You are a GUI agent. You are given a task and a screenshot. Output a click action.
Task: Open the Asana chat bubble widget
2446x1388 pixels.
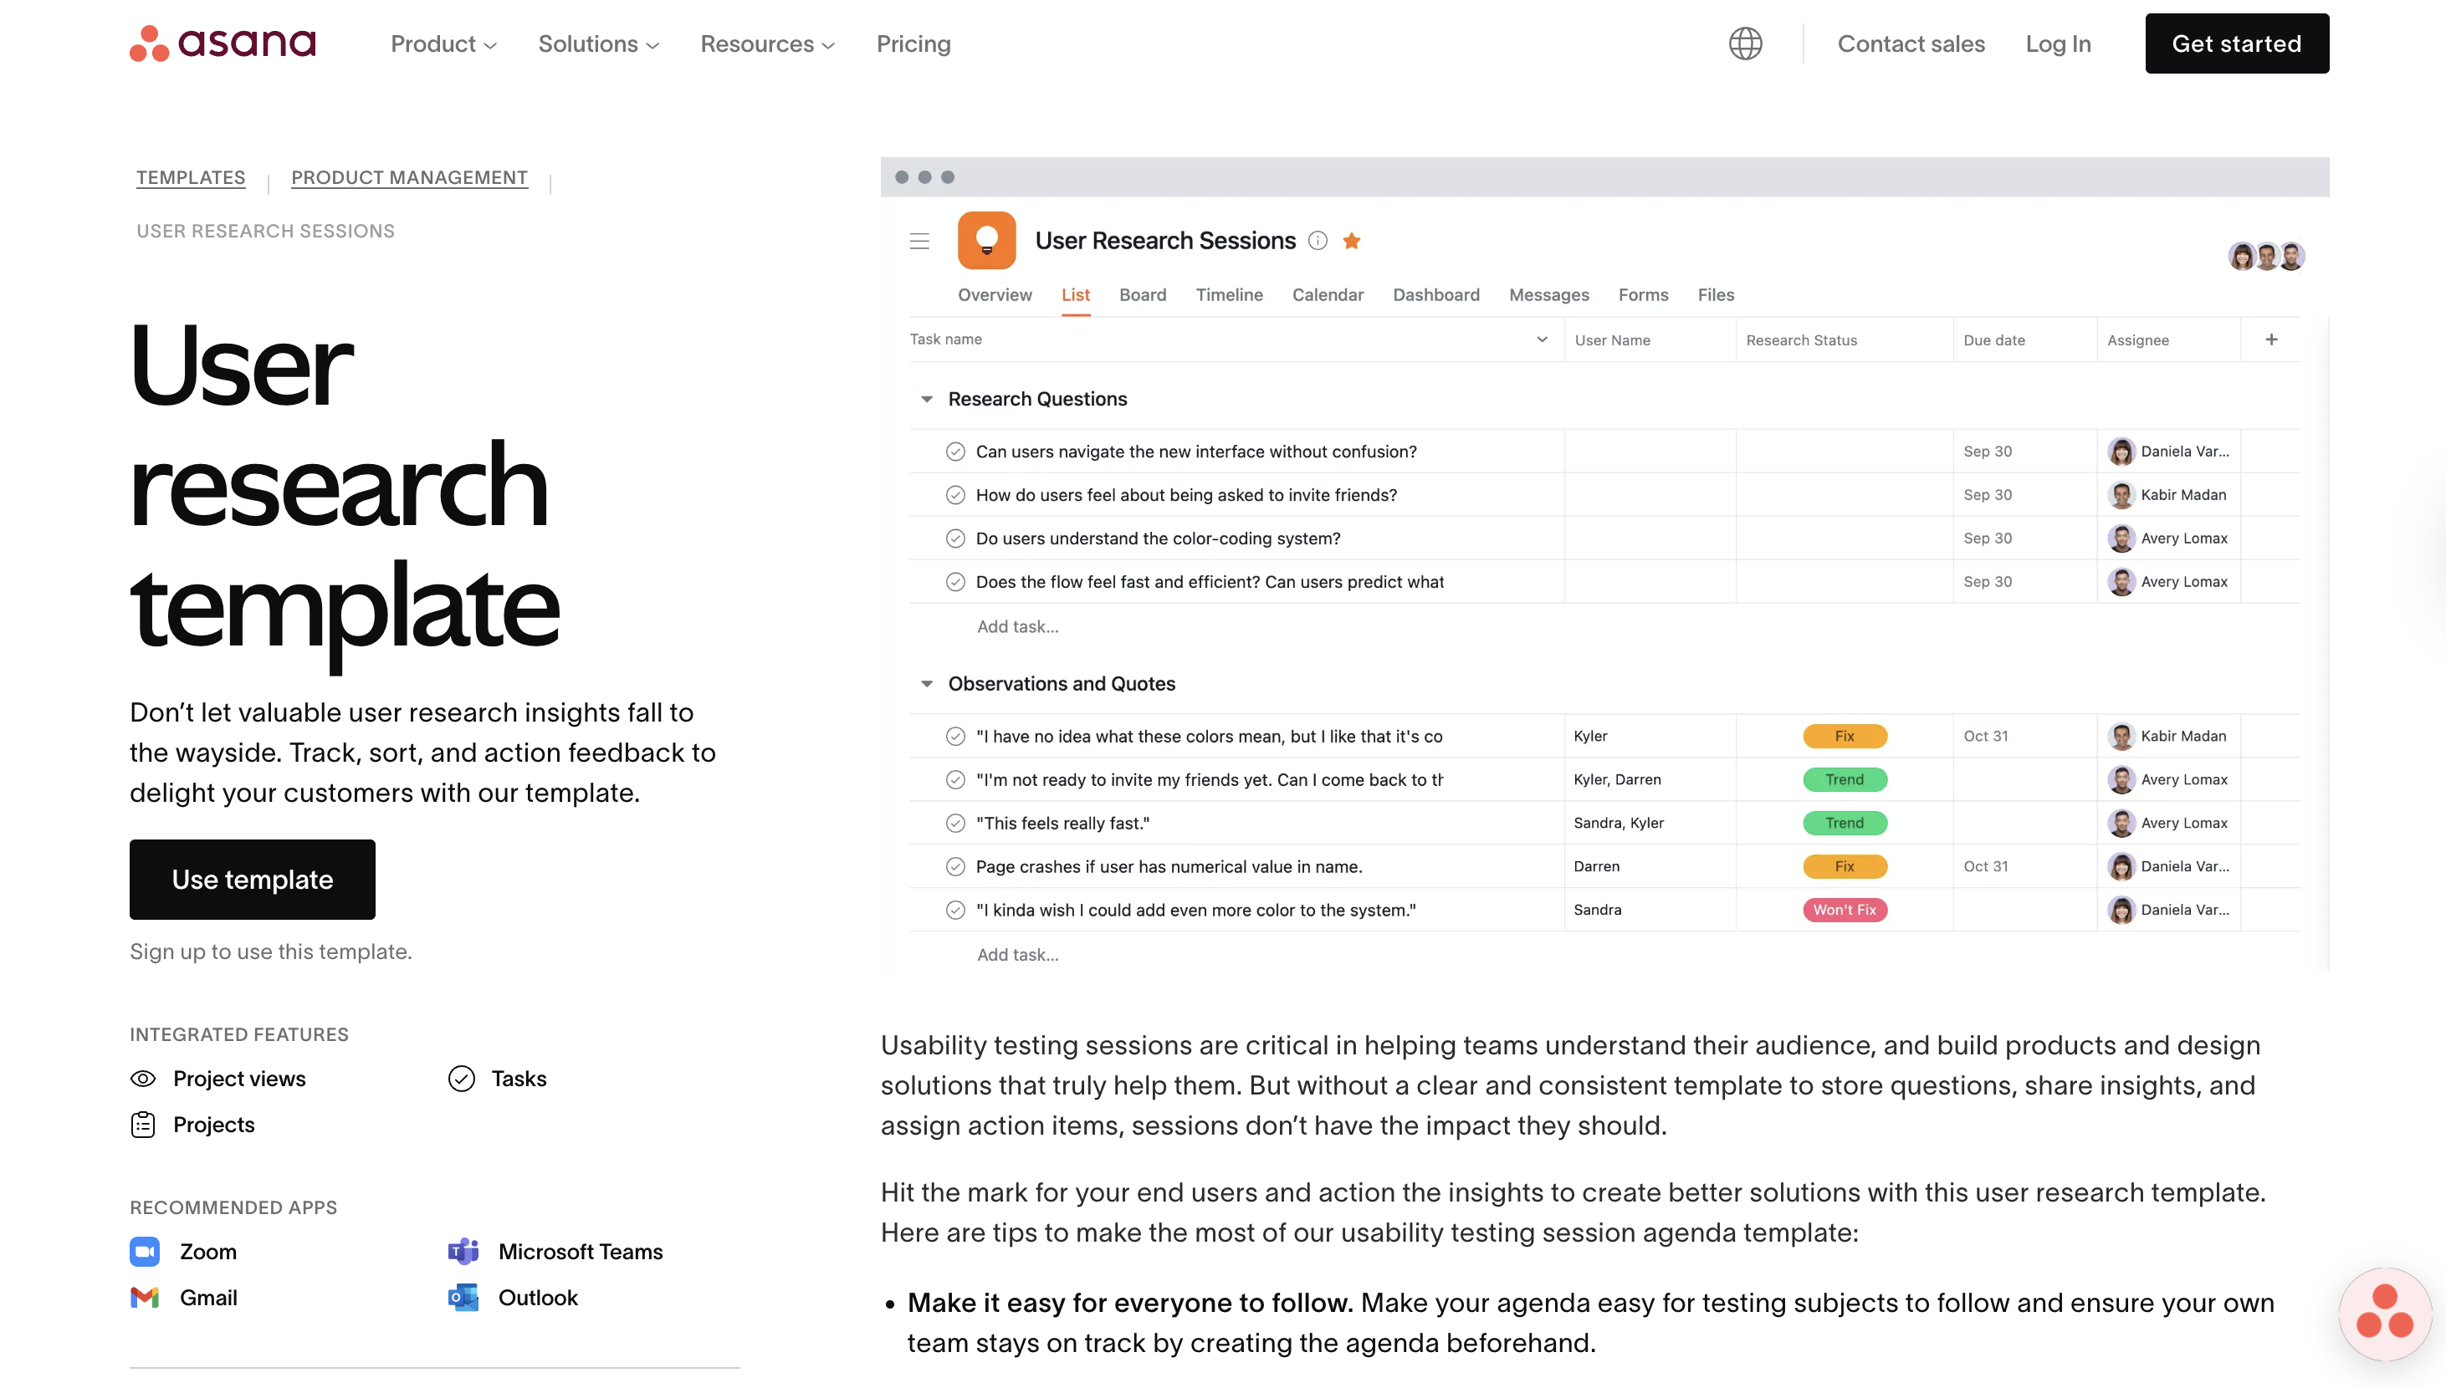coord(2384,1314)
